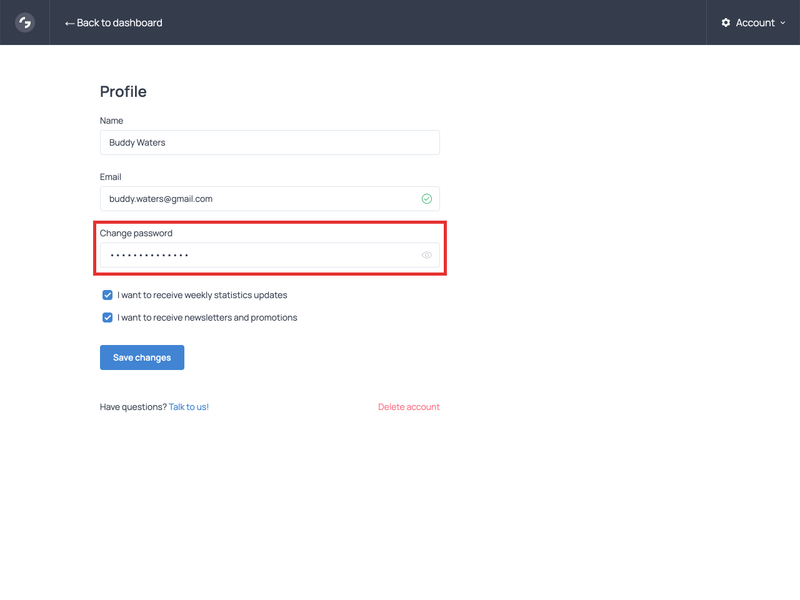Click the Delete account link
Viewport: 800px width, 600px height.
(x=409, y=407)
